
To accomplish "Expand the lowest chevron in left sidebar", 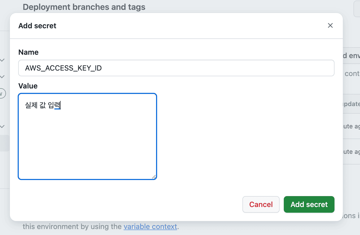I will point(2,127).
